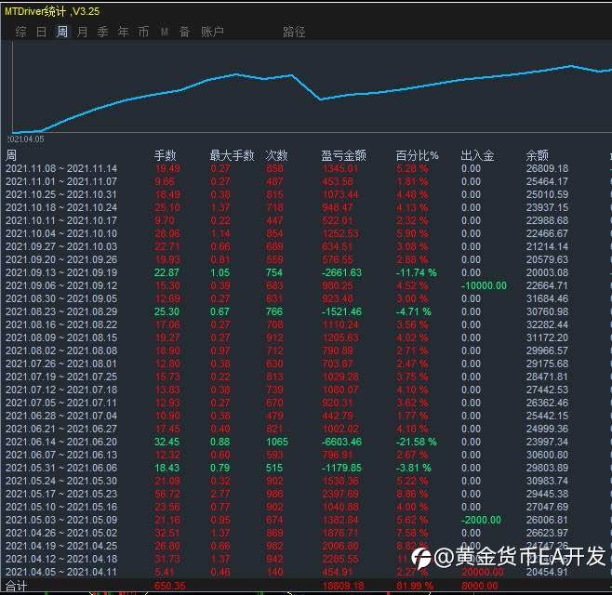Click the 合计 totals row label
612x595 pixels.
click(x=16, y=586)
